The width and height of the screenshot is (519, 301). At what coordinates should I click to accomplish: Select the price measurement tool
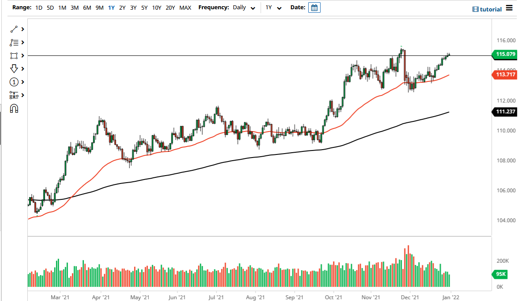[15, 95]
